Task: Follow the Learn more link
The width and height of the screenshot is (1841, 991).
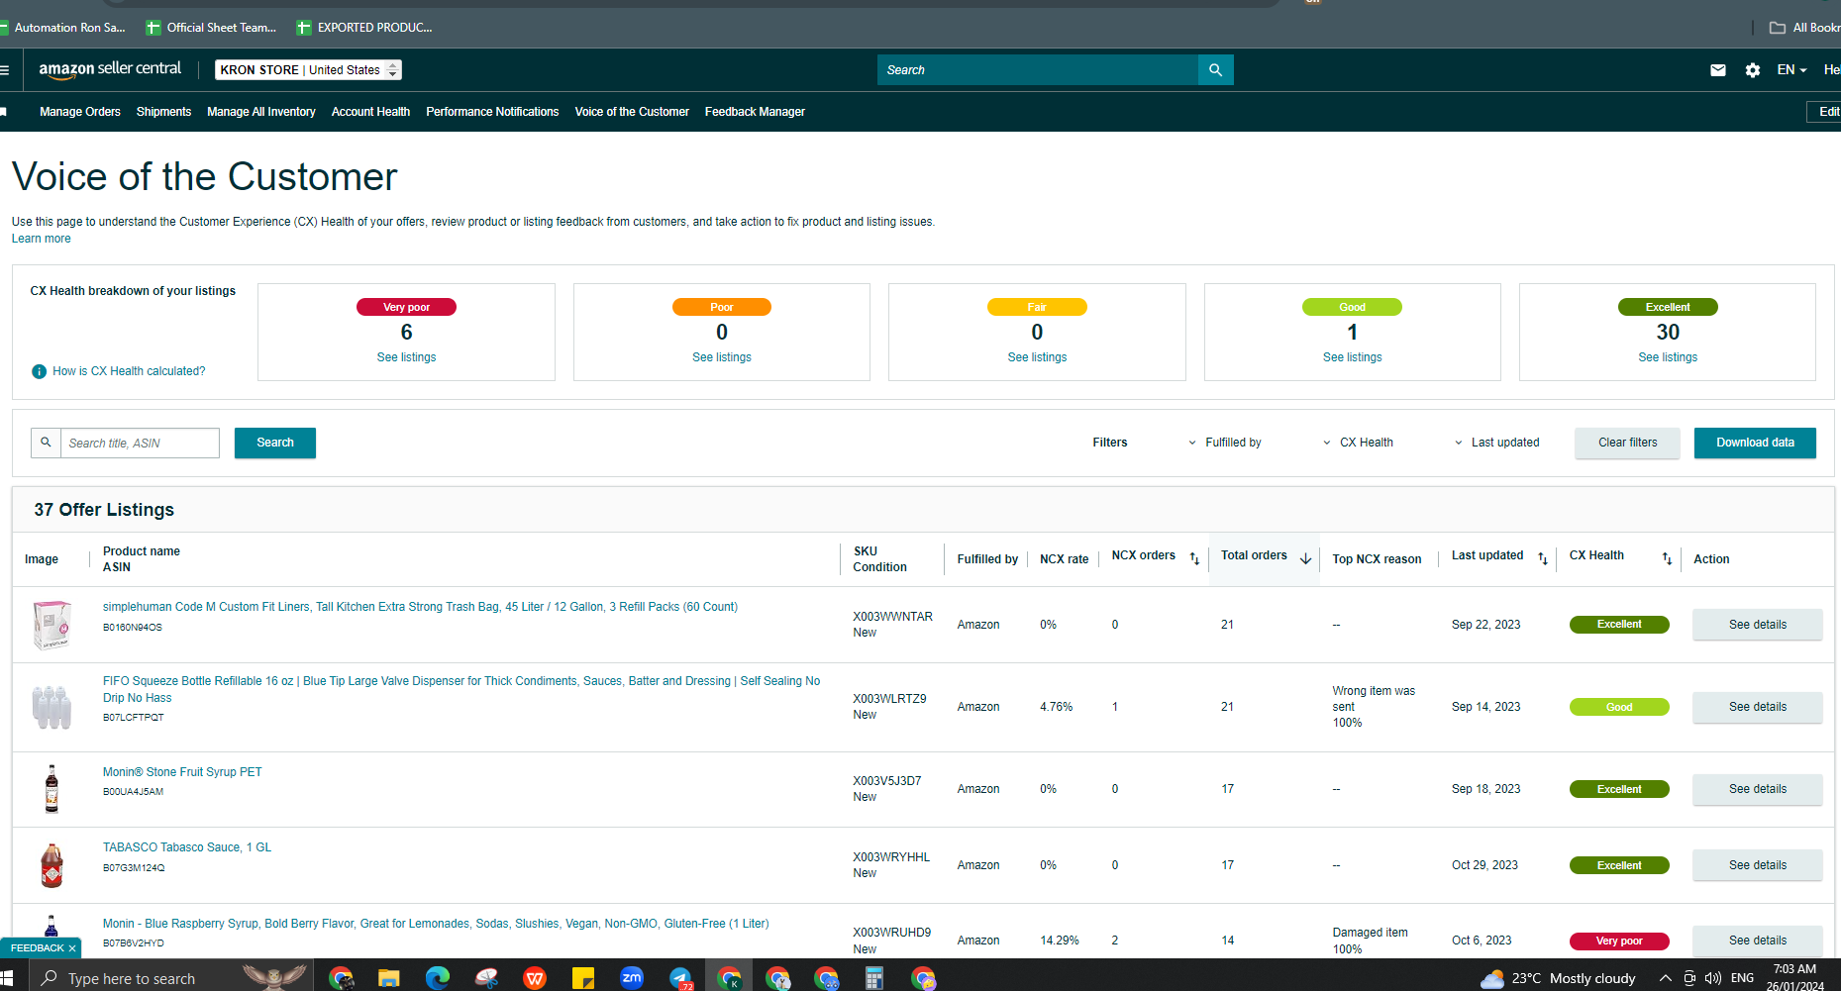Action: (42, 239)
